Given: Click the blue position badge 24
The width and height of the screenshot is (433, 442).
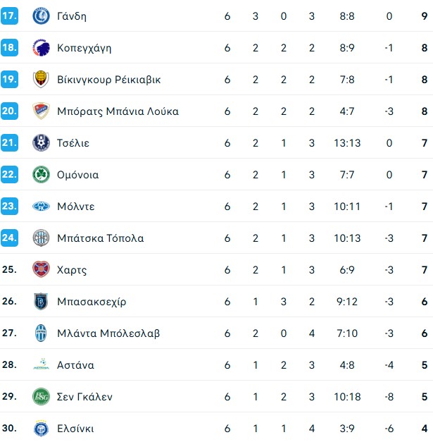Looking at the screenshot, I should pos(9,238).
